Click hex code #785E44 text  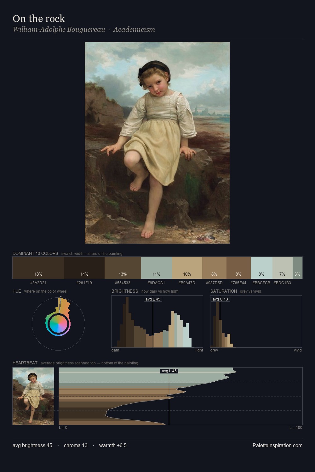point(238,283)
